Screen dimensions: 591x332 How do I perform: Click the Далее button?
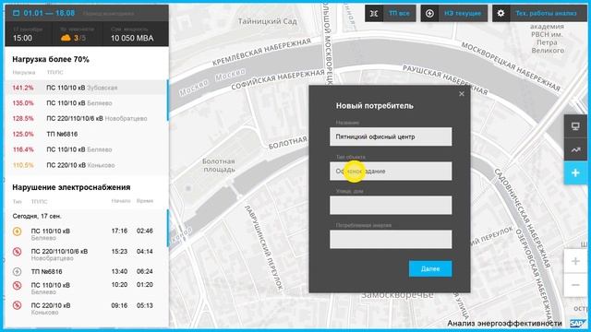430,268
